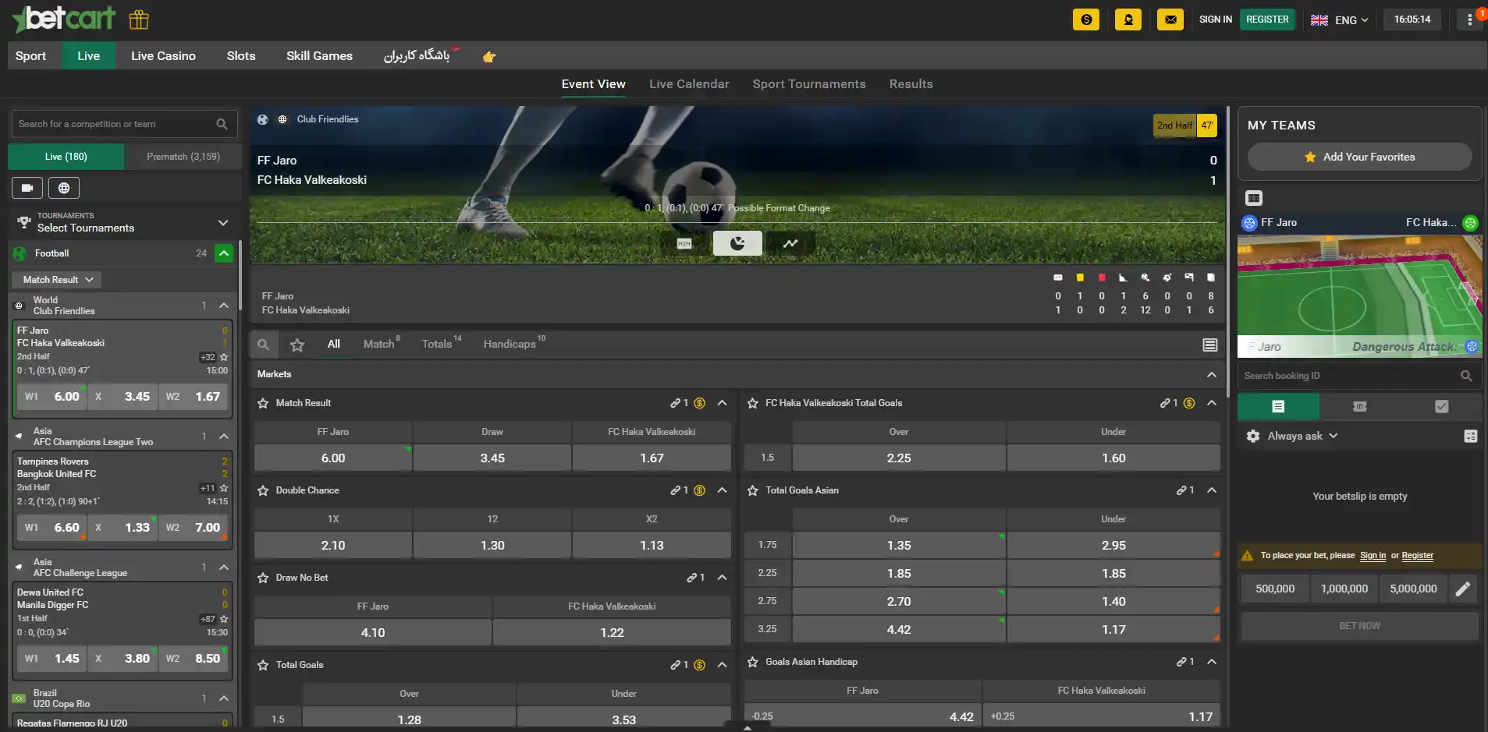The width and height of the screenshot is (1488, 732).
Task: Star the Double Chance market
Action: [x=263, y=490]
